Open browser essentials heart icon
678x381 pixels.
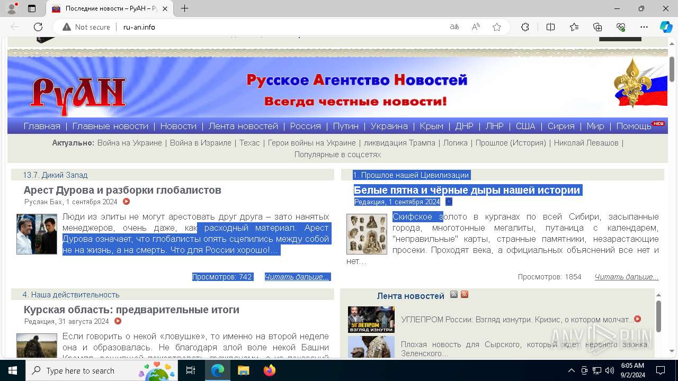coord(621,27)
